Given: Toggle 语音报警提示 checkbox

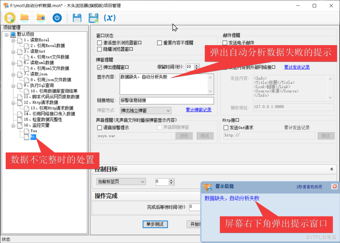Looking at the screenshot, I should point(99,128).
